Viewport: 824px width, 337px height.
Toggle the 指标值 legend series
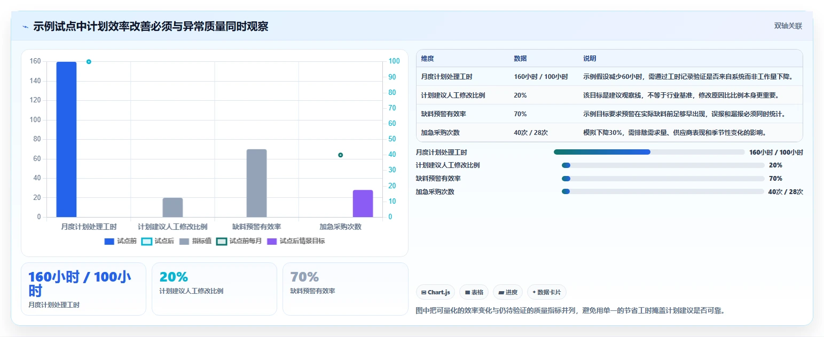[x=195, y=241]
